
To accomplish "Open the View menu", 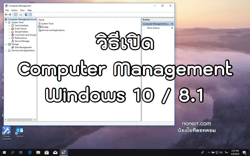I will coord(22,10).
